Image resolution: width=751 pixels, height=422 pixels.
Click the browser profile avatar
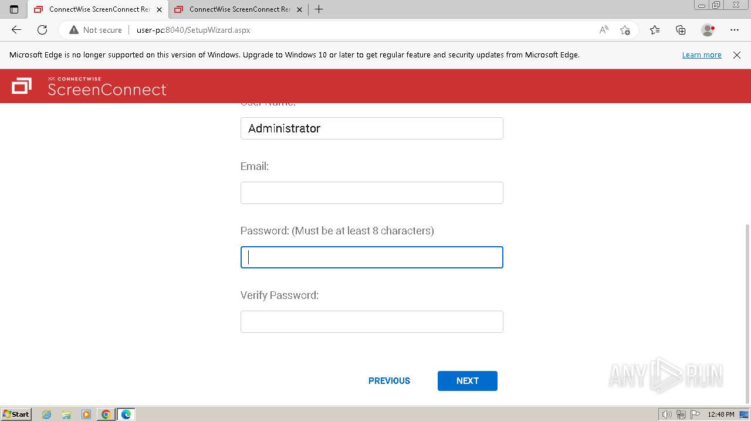point(708,30)
